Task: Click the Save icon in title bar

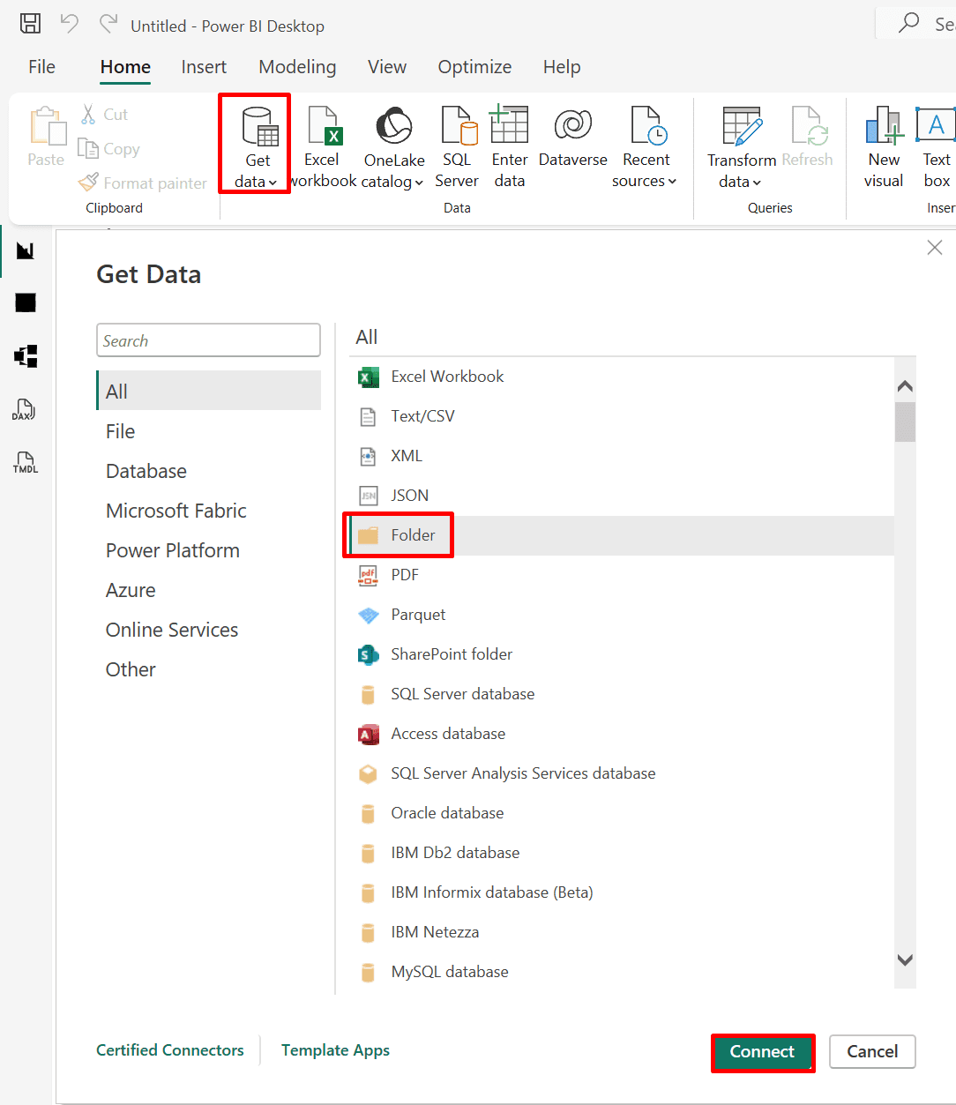Action: 30,24
